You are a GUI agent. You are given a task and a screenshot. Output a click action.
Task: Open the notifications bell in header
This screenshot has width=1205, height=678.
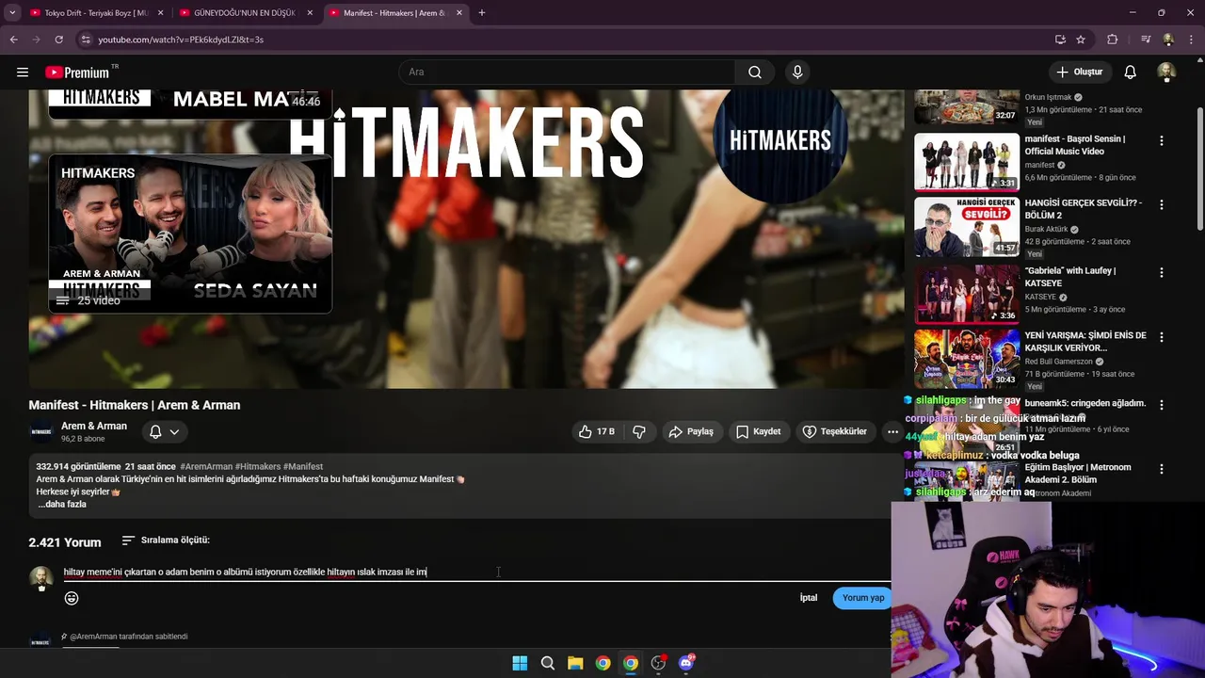pos(1130,72)
